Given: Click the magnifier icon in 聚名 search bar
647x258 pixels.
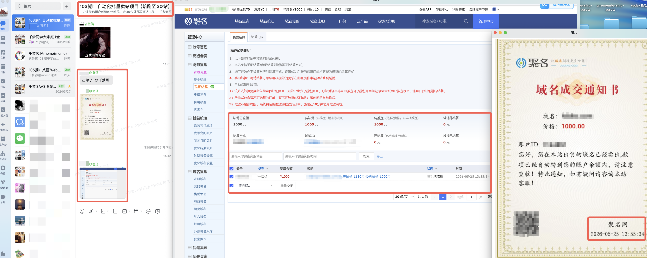Looking at the screenshot, I should pos(466,21).
